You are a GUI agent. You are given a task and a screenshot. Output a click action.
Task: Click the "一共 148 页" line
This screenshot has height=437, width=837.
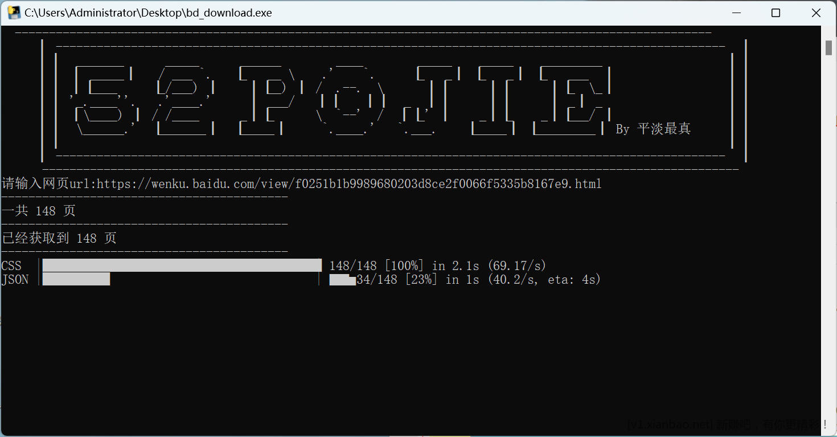click(39, 211)
